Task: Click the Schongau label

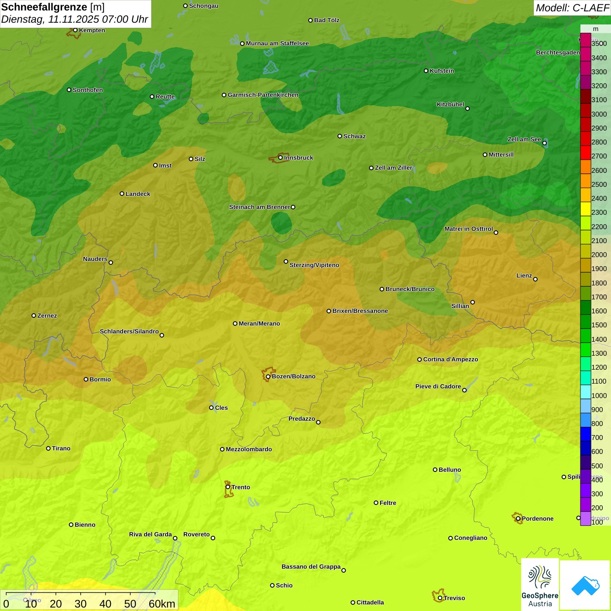Action: click(x=204, y=6)
